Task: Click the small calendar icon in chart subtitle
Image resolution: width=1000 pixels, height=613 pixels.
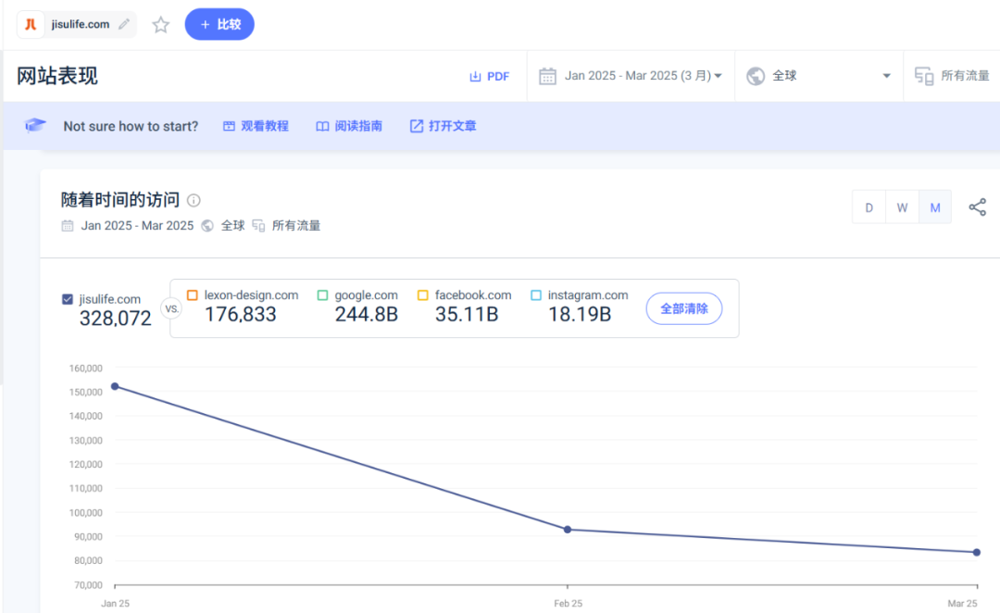Action: pos(68,226)
